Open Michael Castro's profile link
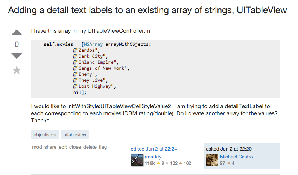The width and height of the screenshot is (298, 175). [236, 157]
